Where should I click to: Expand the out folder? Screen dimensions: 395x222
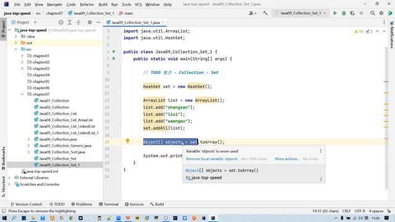(x=16, y=43)
